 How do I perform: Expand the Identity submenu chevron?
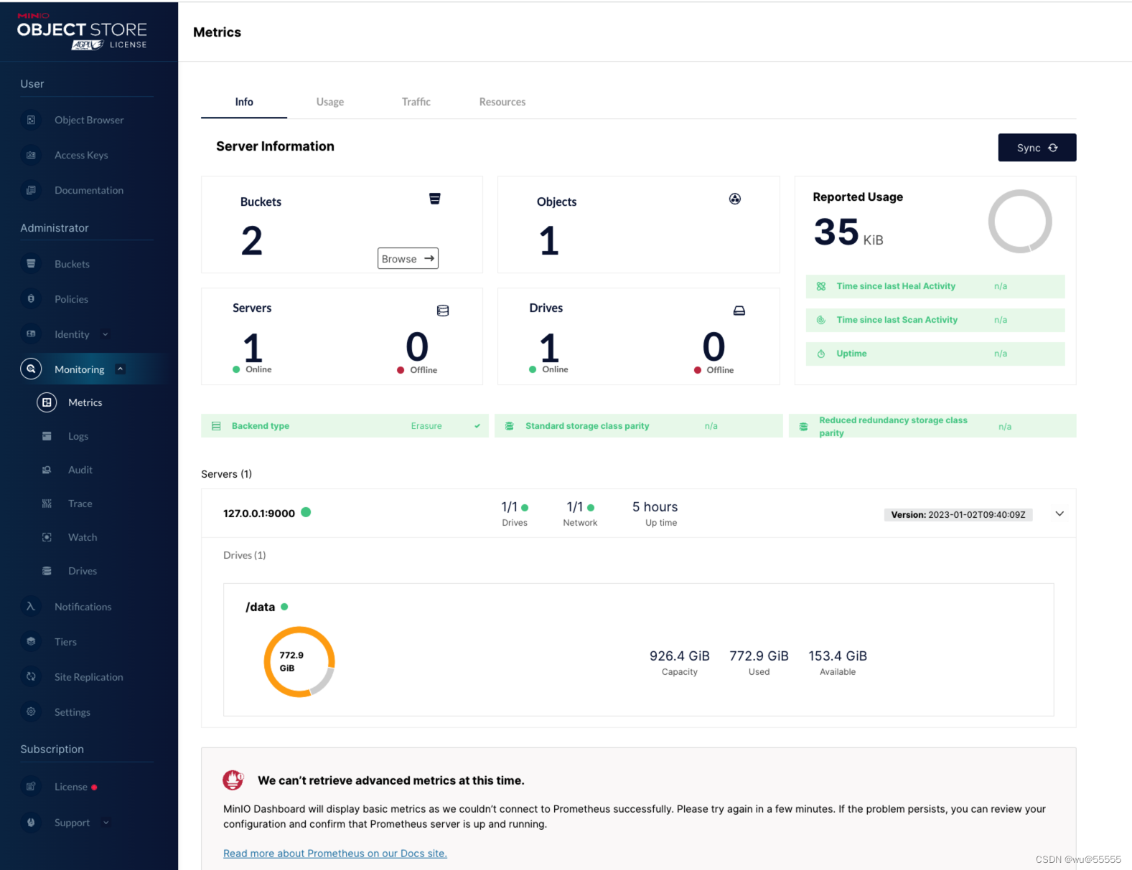(106, 334)
